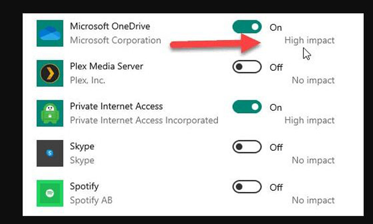
Task: Click the Skype app name text
Action: coord(82,146)
